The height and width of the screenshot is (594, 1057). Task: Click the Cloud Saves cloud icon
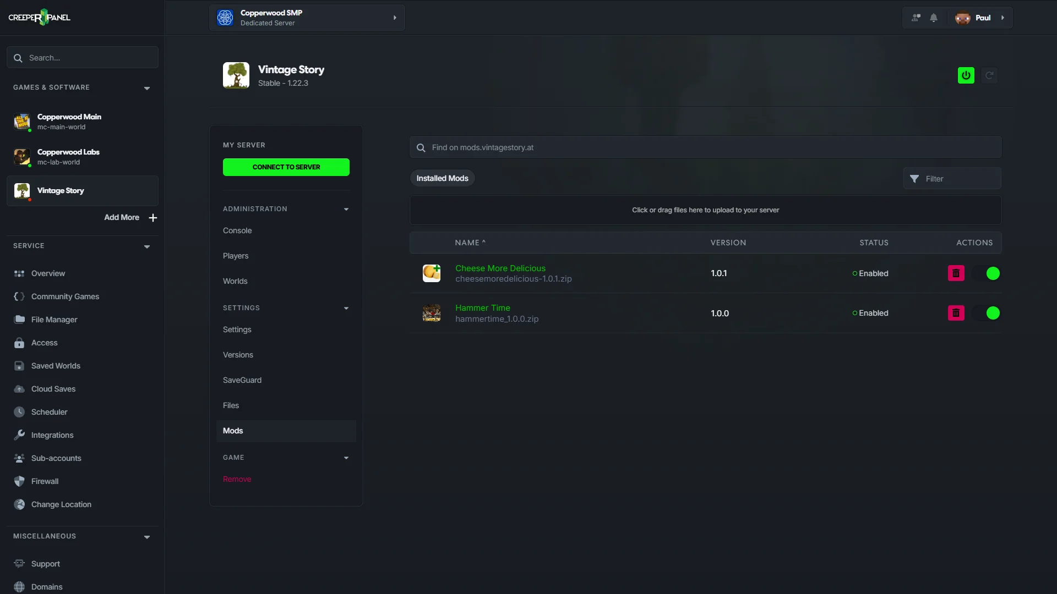click(x=19, y=389)
